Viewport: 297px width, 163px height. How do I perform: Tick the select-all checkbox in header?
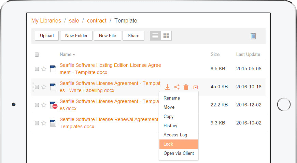tap(37, 55)
